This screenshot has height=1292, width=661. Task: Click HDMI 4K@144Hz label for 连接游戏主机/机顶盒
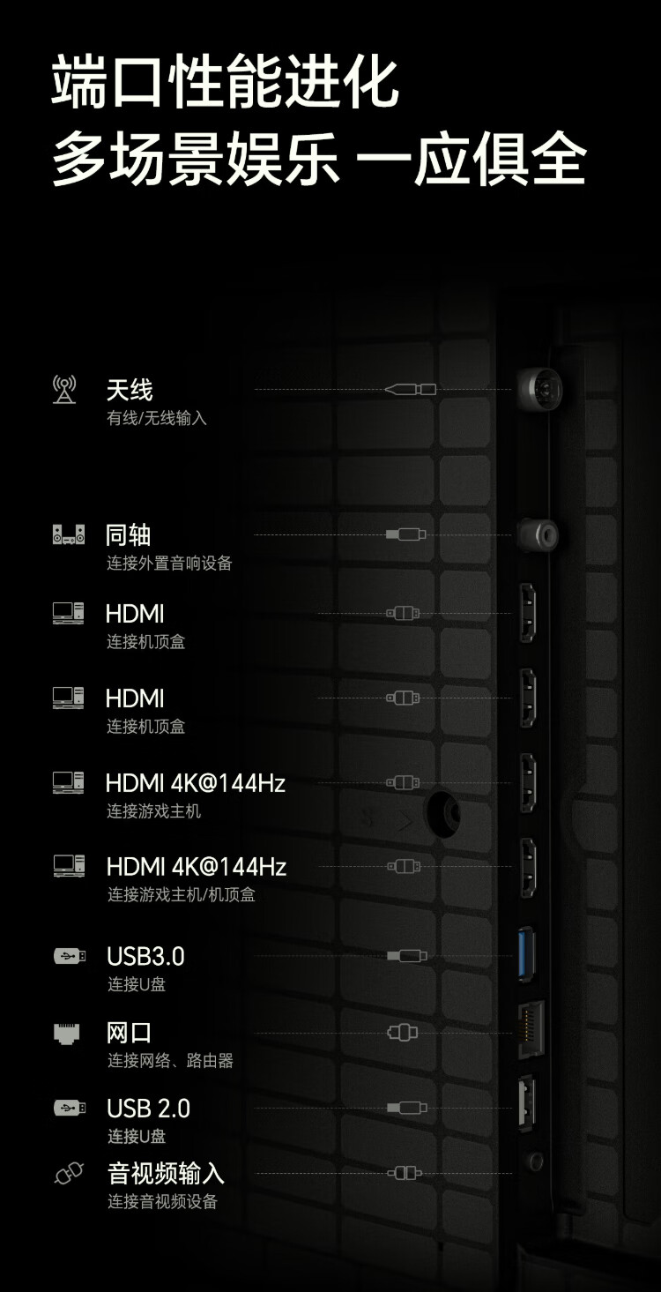pyautogui.click(x=197, y=867)
